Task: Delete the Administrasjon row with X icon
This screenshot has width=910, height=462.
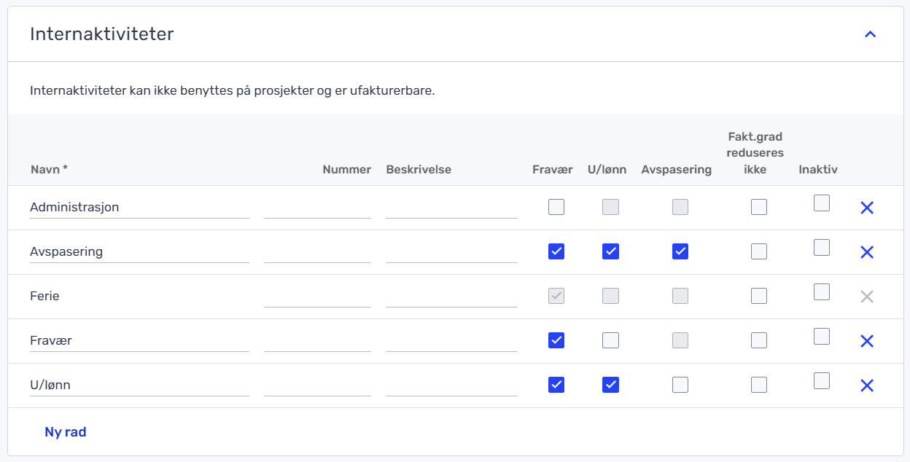Action: pyautogui.click(x=866, y=208)
